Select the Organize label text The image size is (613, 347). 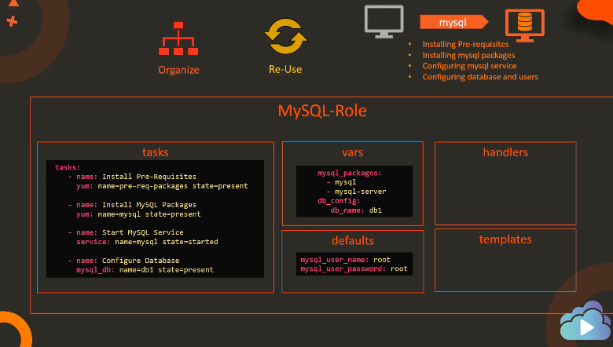coord(178,70)
